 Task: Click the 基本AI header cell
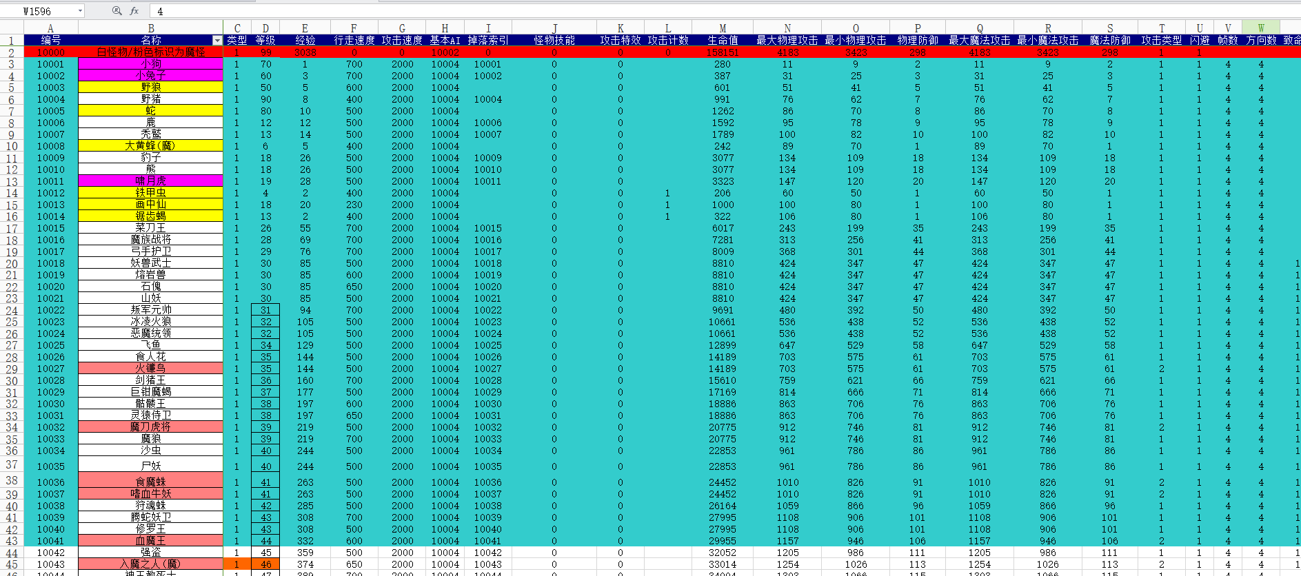[445, 41]
